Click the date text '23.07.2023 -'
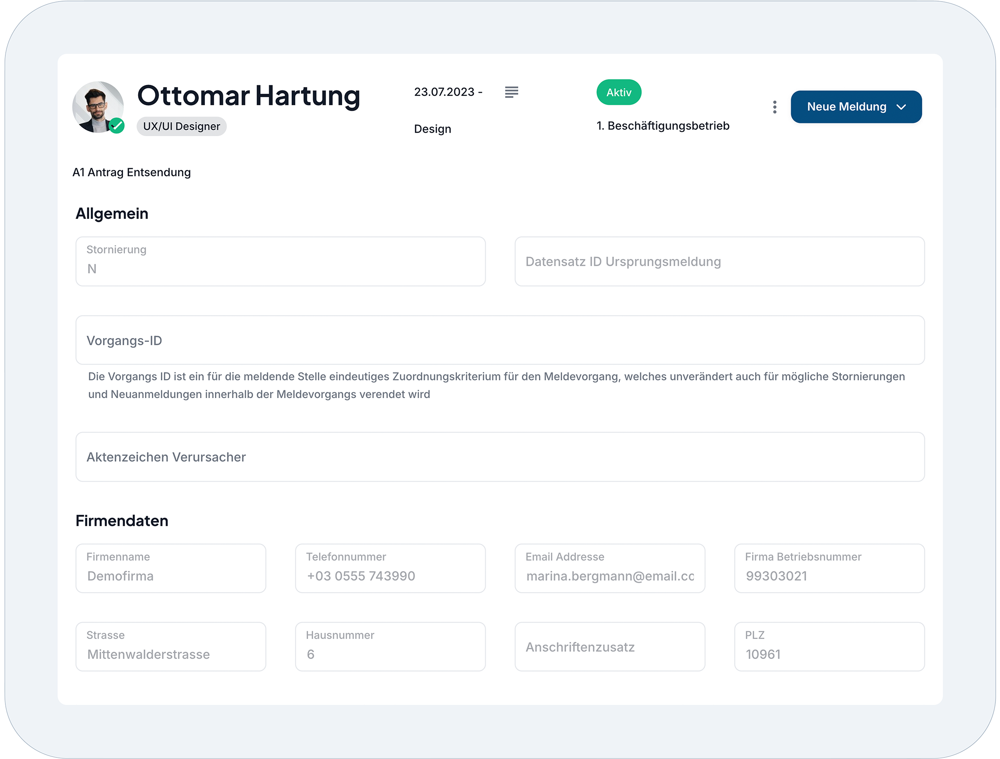Image resolution: width=1000 pixels, height=759 pixels. tap(448, 92)
